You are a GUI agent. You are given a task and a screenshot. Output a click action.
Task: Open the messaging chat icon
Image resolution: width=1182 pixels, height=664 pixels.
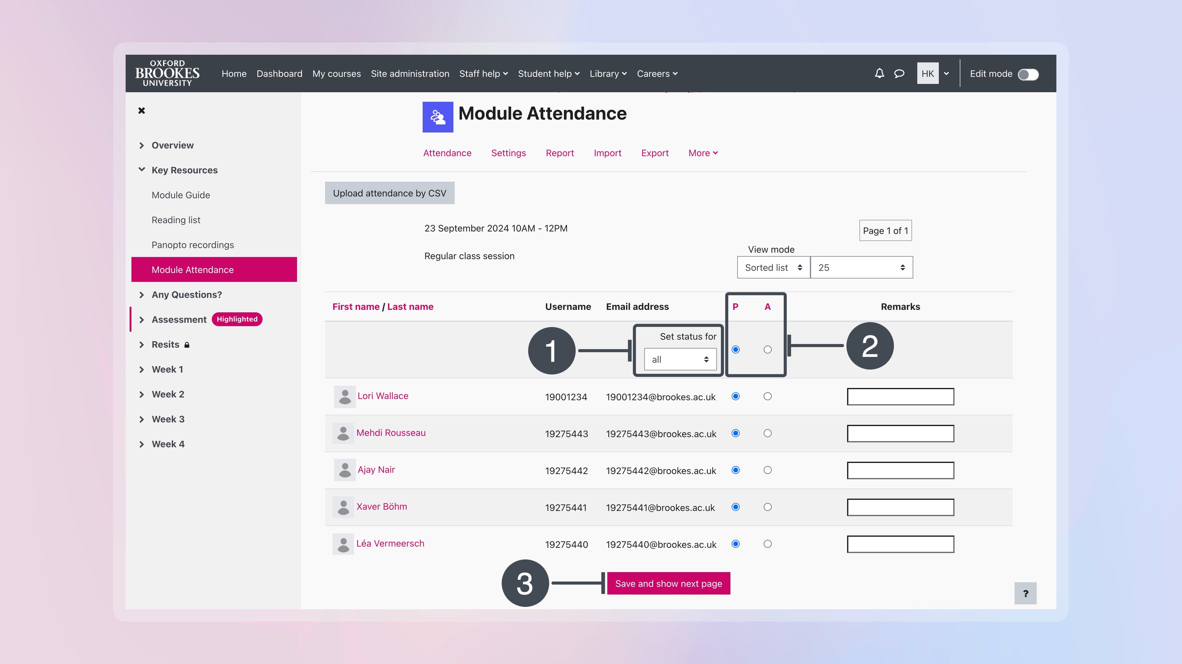click(899, 73)
